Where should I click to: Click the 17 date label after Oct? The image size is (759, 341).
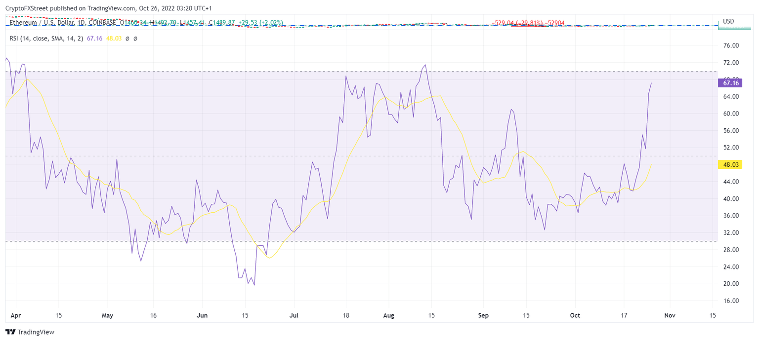tap(624, 315)
